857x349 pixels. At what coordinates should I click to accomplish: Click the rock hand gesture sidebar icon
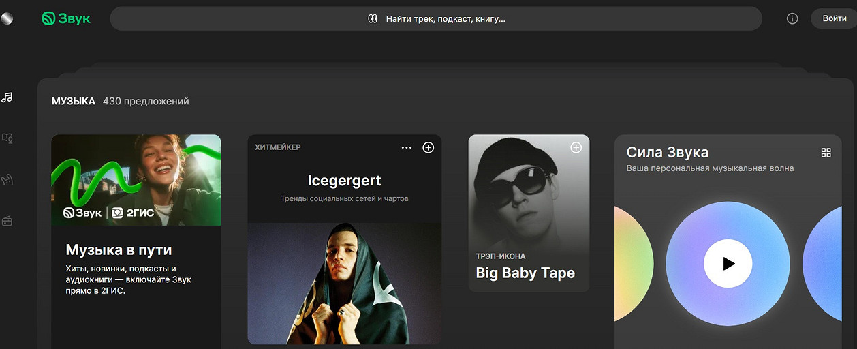pos(7,179)
